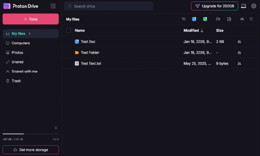The height and width of the screenshot is (156, 260).
Task: Open Computers section
Action: click(x=31, y=43)
